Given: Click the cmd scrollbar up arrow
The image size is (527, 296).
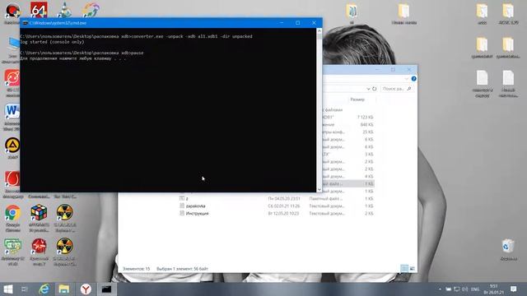Looking at the screenshot, I should click(319, 31).
